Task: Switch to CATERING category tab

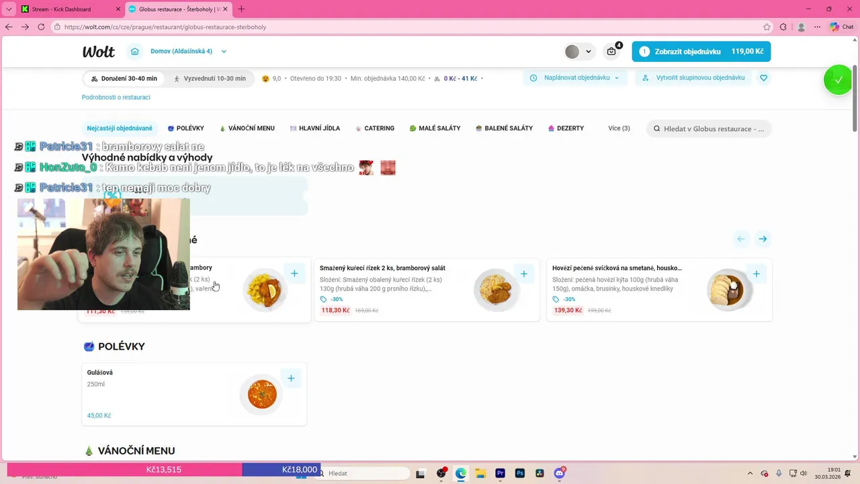Action: point(375,128)
